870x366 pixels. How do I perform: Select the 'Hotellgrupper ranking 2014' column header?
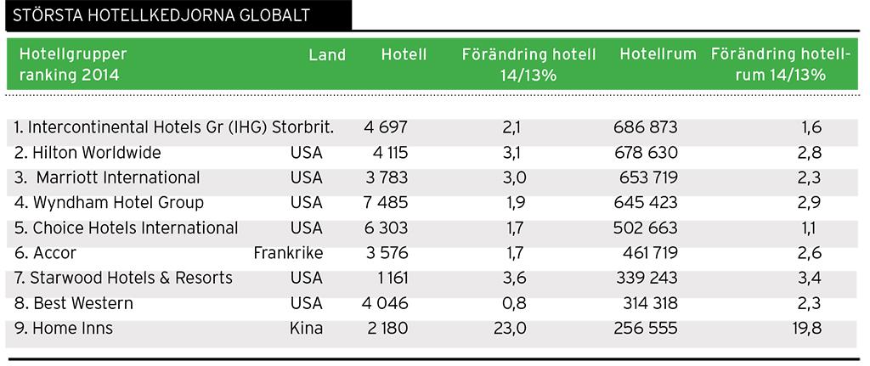73,65
